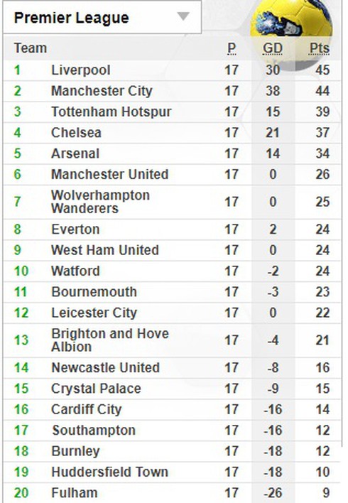Open the Liverpool team link

click(81, 70)
